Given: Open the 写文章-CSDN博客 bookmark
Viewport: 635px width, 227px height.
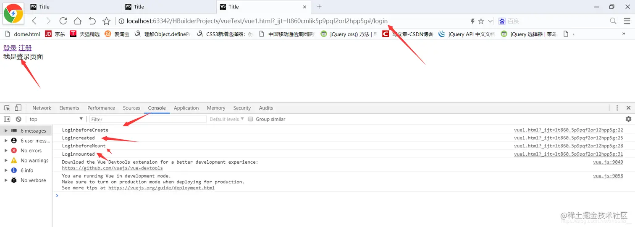Looking at the screenshot, I should (408, 34).
